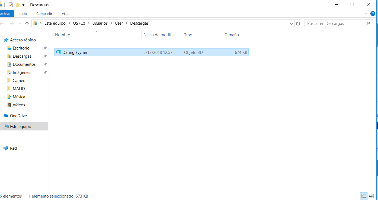The height and width of the screenshot is (200, 378).
Task: Click the Red network icon
Action: [6, 148]
